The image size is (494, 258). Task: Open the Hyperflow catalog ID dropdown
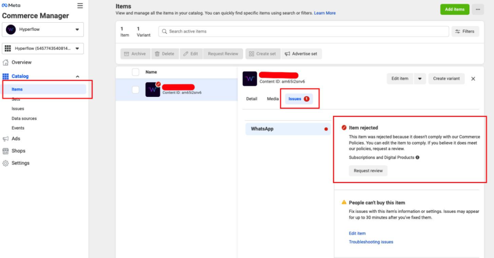coord(43,49)
